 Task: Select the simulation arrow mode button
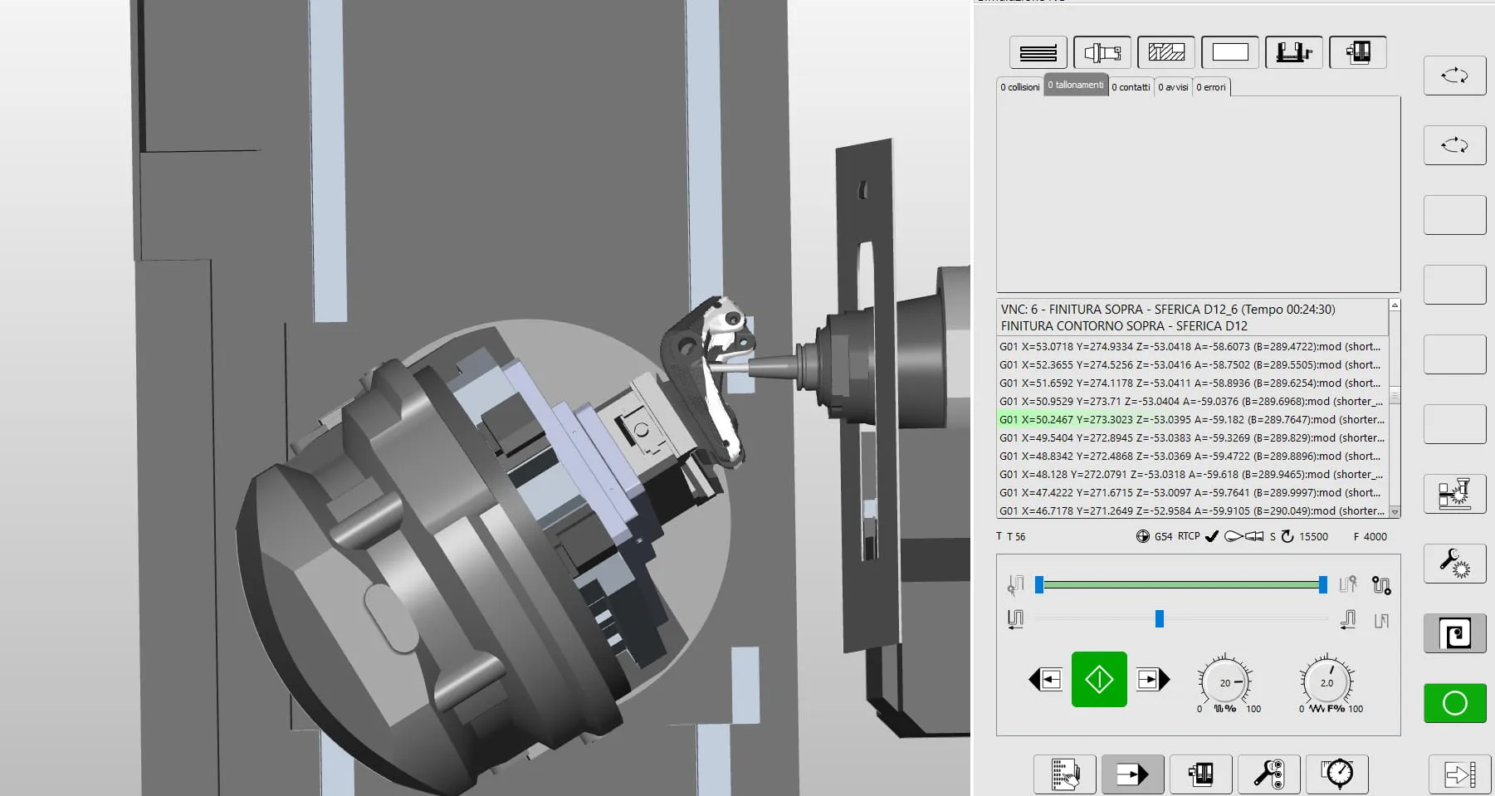pyautogui.click(x=1133, y=774)
